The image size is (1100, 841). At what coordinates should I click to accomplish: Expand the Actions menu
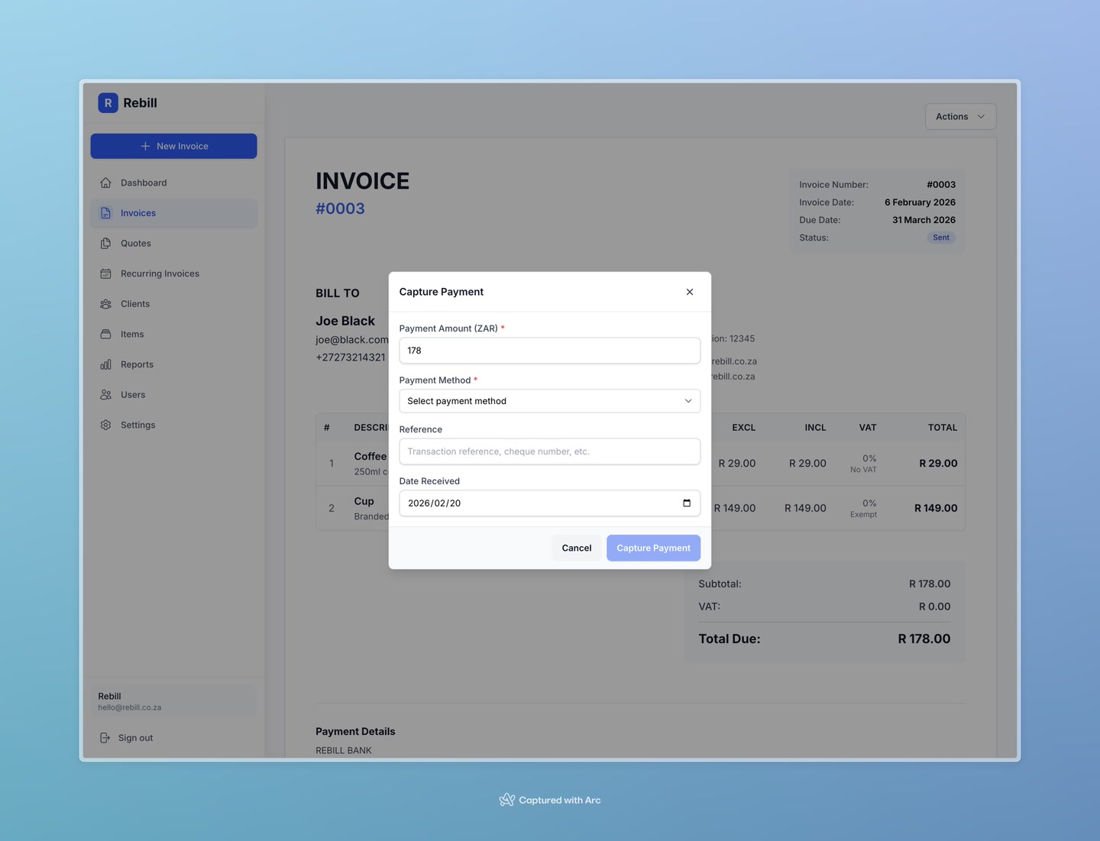point(959,116)
